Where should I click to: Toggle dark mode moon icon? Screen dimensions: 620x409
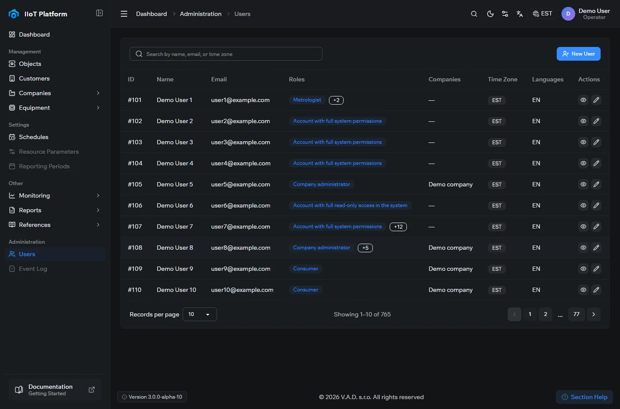click(490, 14)
